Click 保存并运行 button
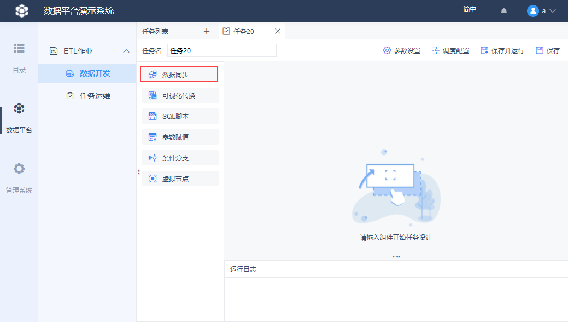 [x=502, y=51]
